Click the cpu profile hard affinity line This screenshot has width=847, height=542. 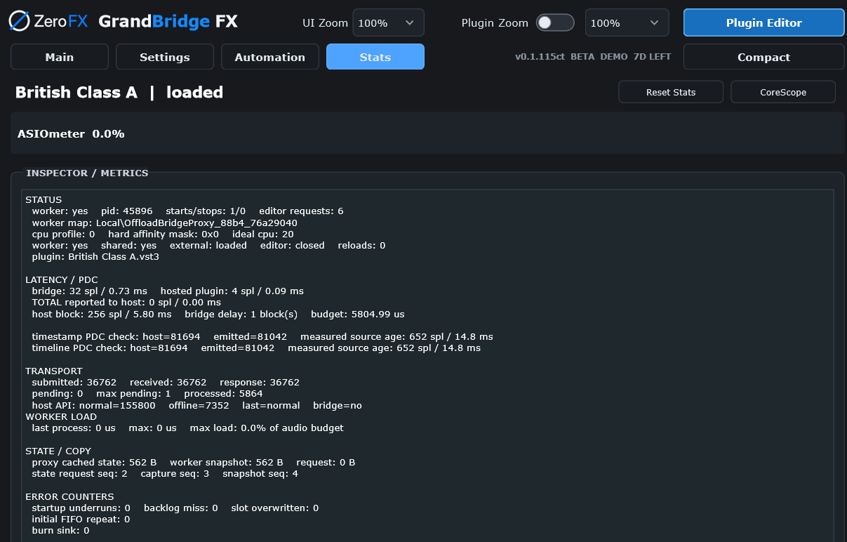click(x=163, y=234)
